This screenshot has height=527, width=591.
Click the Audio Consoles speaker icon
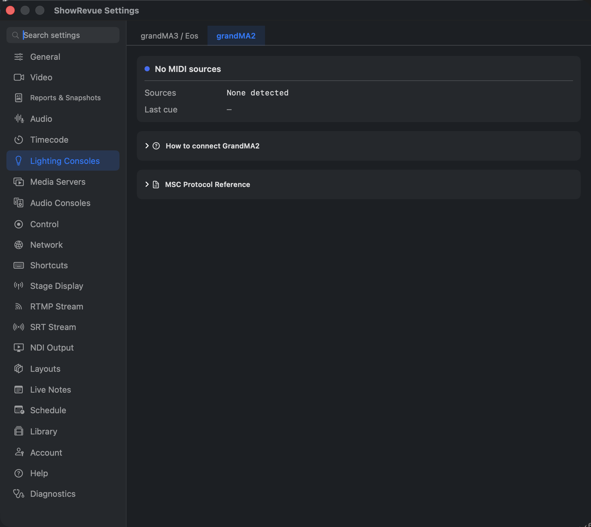[19, 203]
